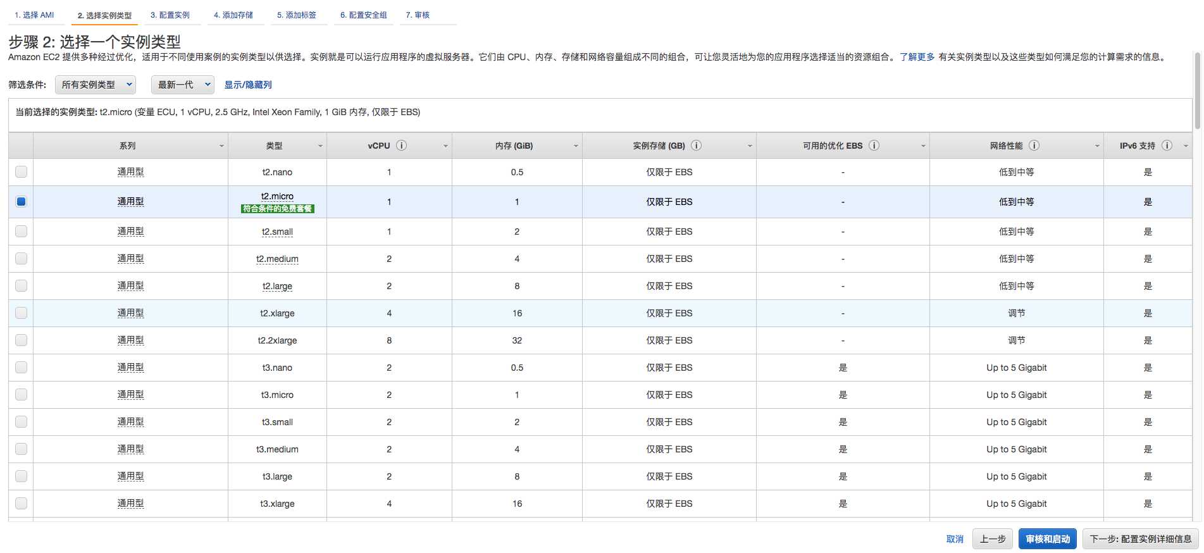
Task: Click the t2.medium type name
Action: click(x=277, y=259)
